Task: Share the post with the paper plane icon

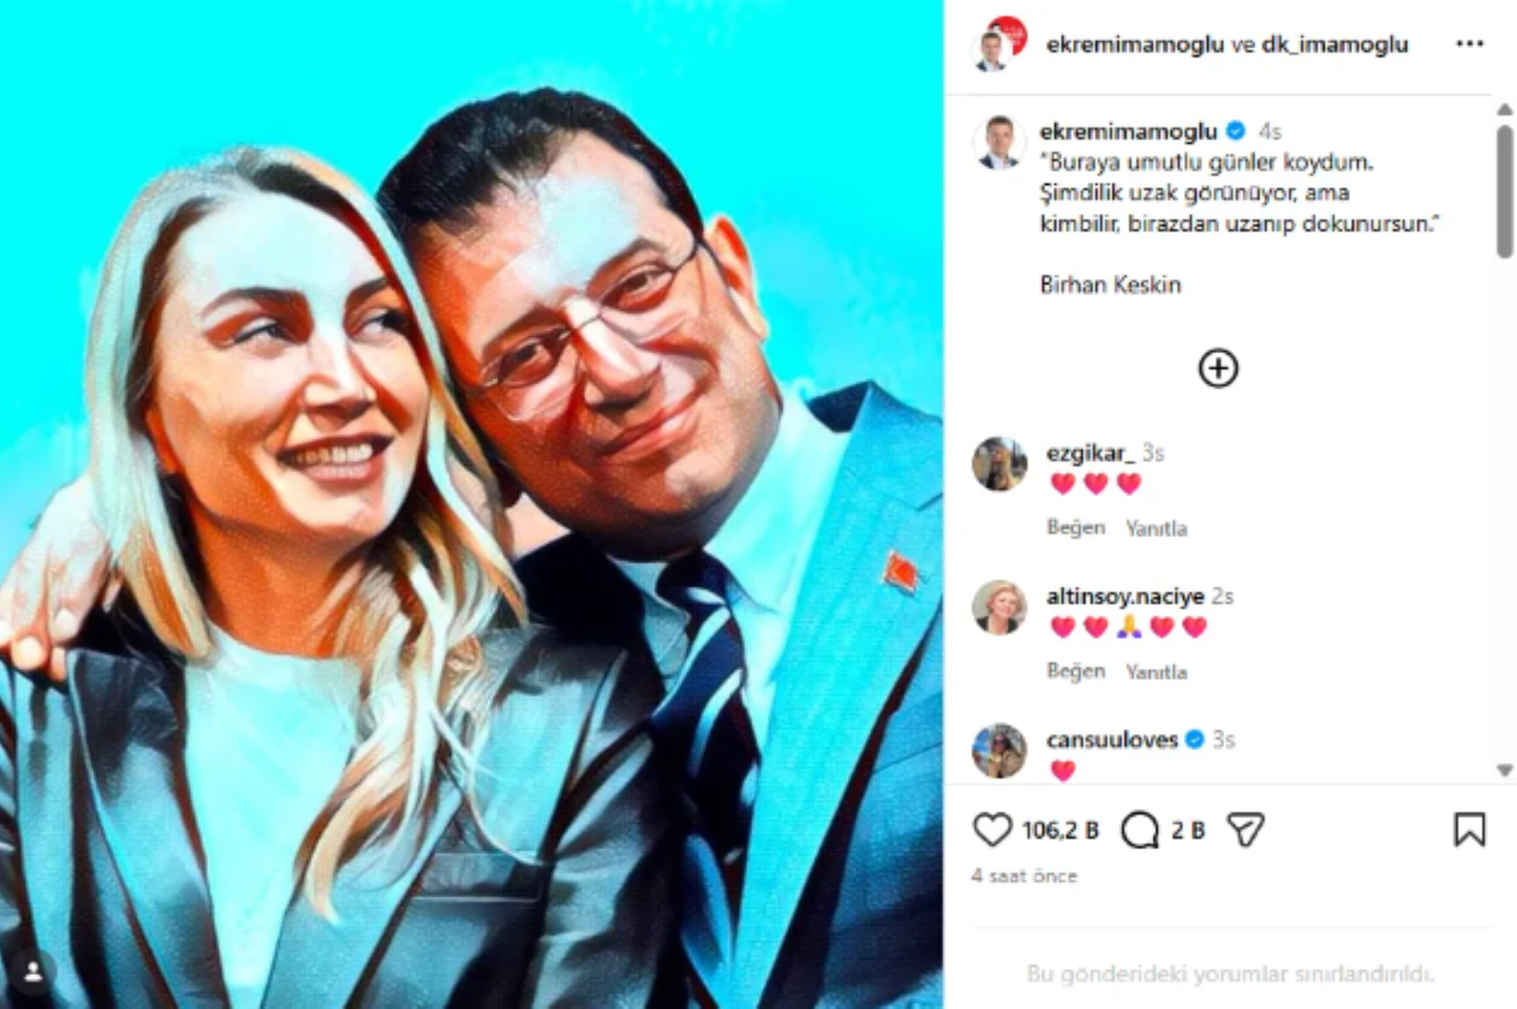Action: click(x=1246, y=830)
